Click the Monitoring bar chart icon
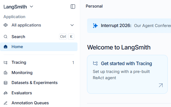The width and height of the screenshot is (171, 107). (6, 73)
